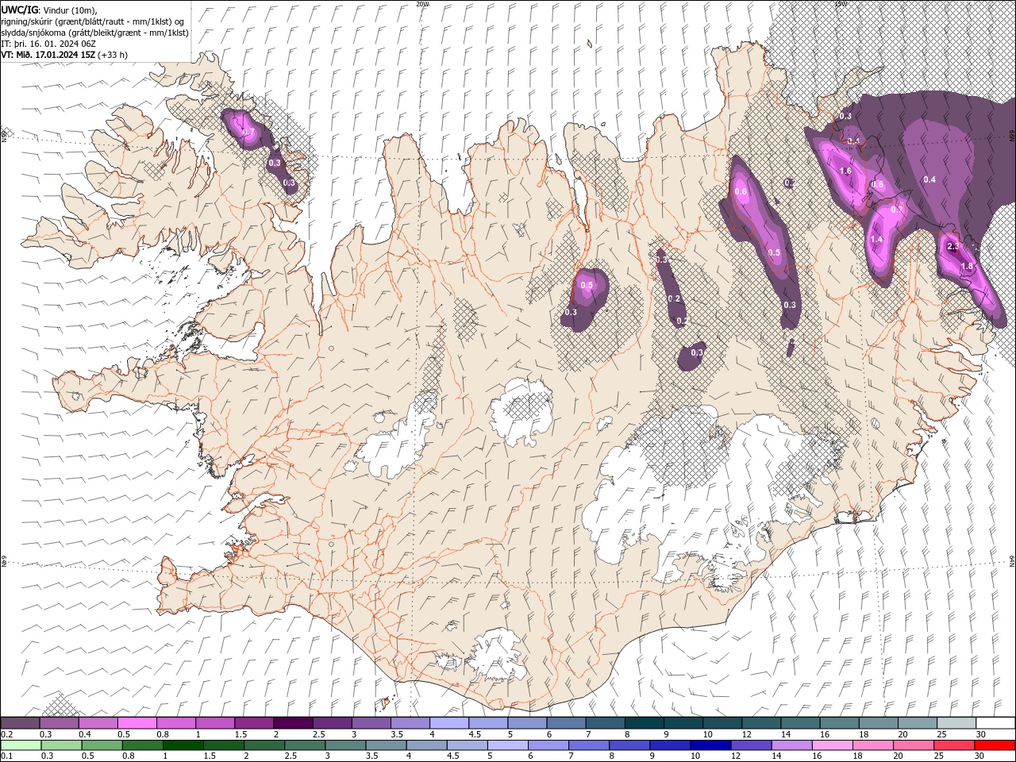Select lower legend swatch between 0.1 and 0.3
This screenshot has width=1016, height=762.
[21, 745]
